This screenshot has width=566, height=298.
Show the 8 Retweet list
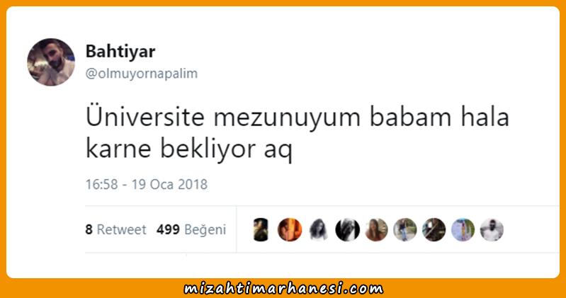[115, 229]
